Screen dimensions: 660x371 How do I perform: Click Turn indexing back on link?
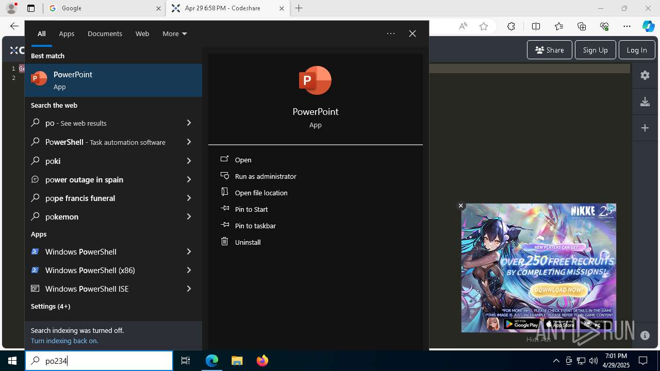coord(64,341)
